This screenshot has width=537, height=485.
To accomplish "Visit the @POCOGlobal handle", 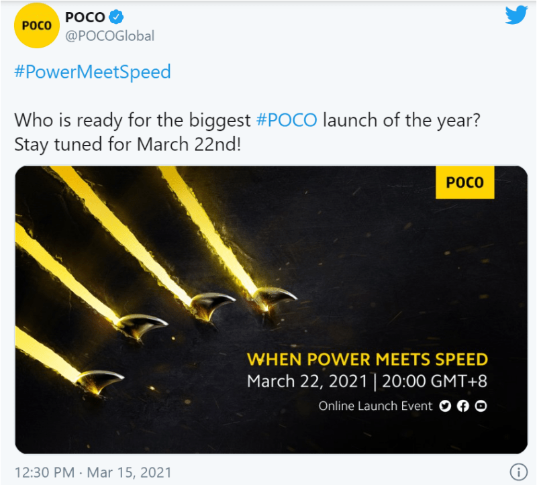I will coord(109,36).
